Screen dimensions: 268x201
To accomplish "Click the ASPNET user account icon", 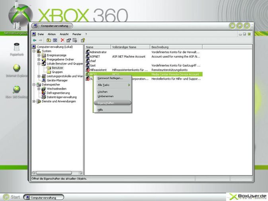I will [x=88, y=56].
